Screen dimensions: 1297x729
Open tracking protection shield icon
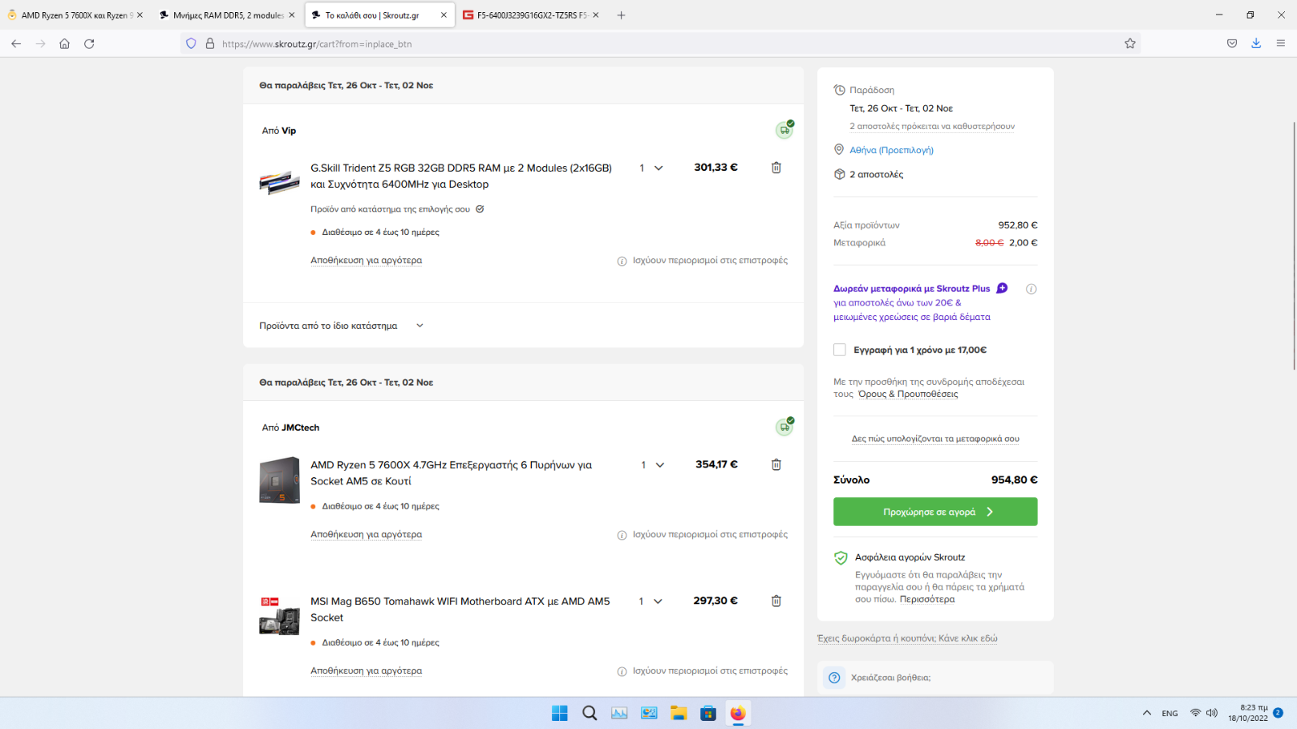point(191,44)
